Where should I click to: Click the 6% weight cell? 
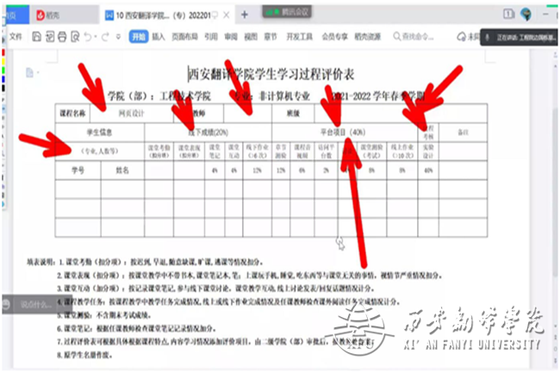point(302,171)
